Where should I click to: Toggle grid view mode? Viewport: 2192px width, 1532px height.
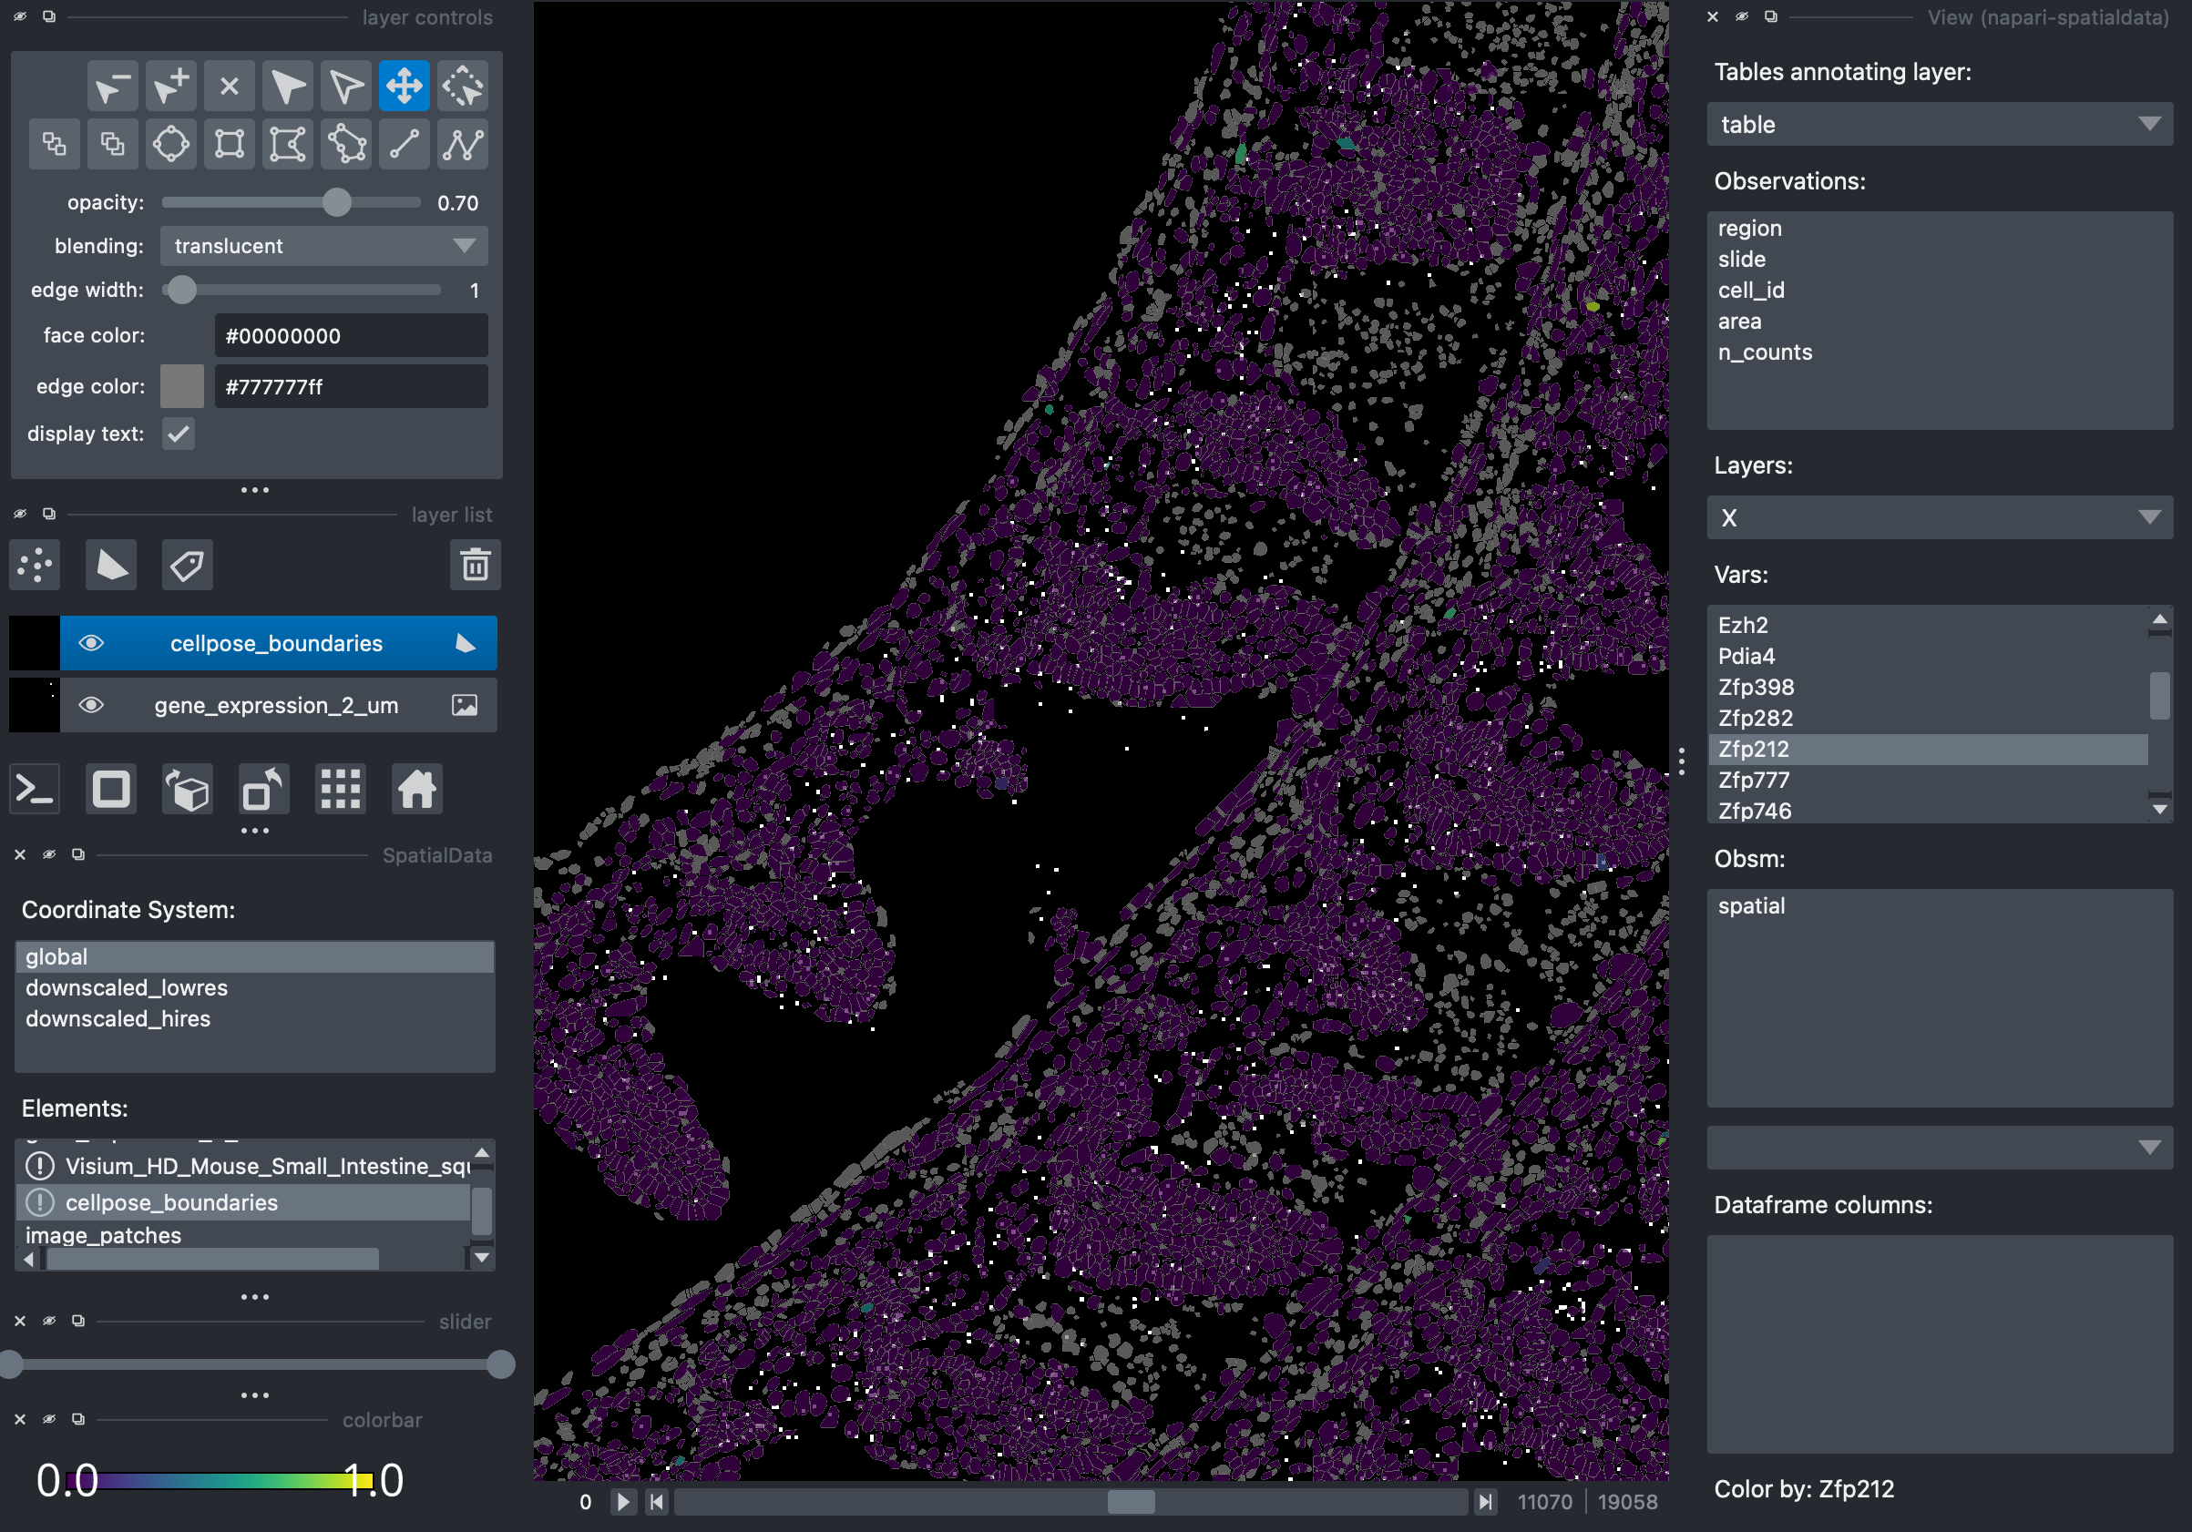[x=340, y=791]
